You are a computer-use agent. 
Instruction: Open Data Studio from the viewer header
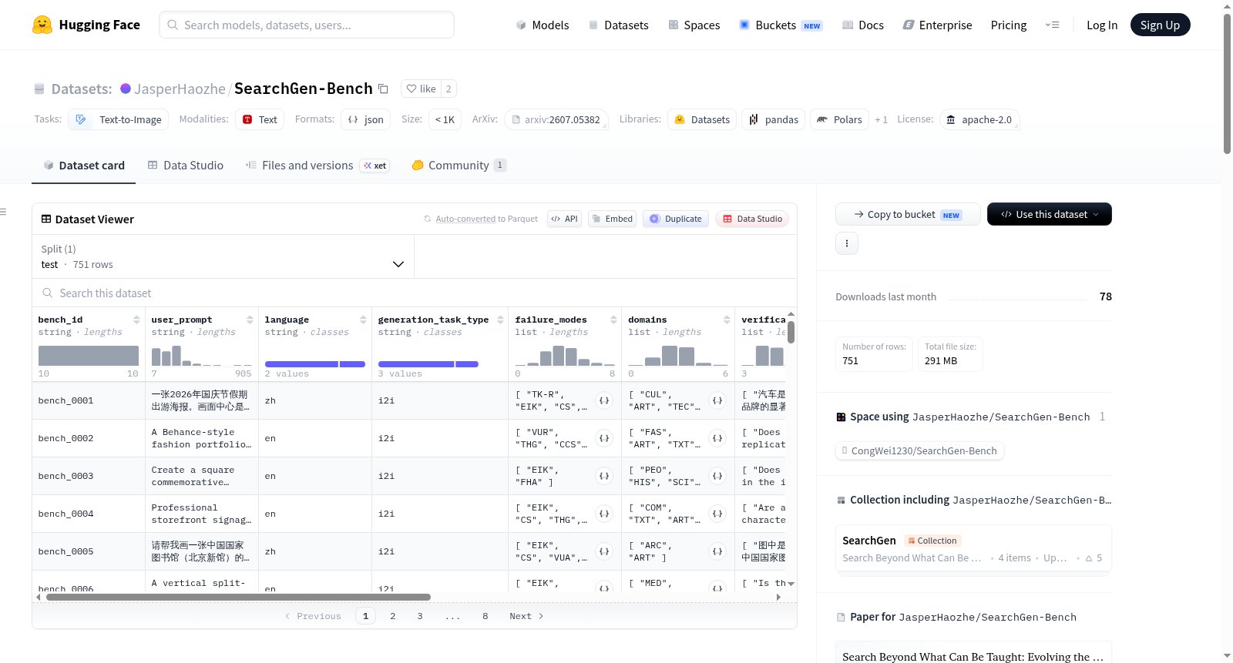tap(752, 219)
